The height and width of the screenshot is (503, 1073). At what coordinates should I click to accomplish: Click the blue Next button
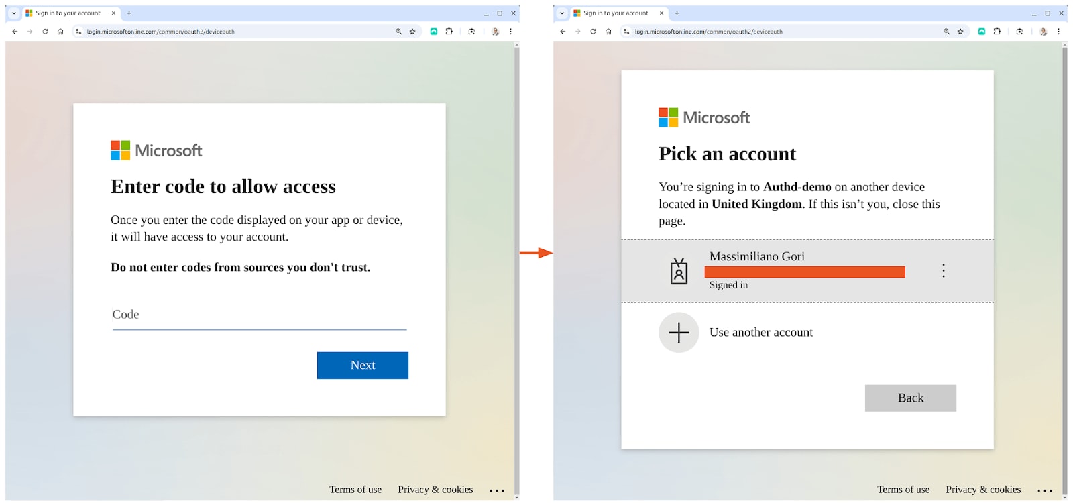pyautogui.click(x=363, y=366)
